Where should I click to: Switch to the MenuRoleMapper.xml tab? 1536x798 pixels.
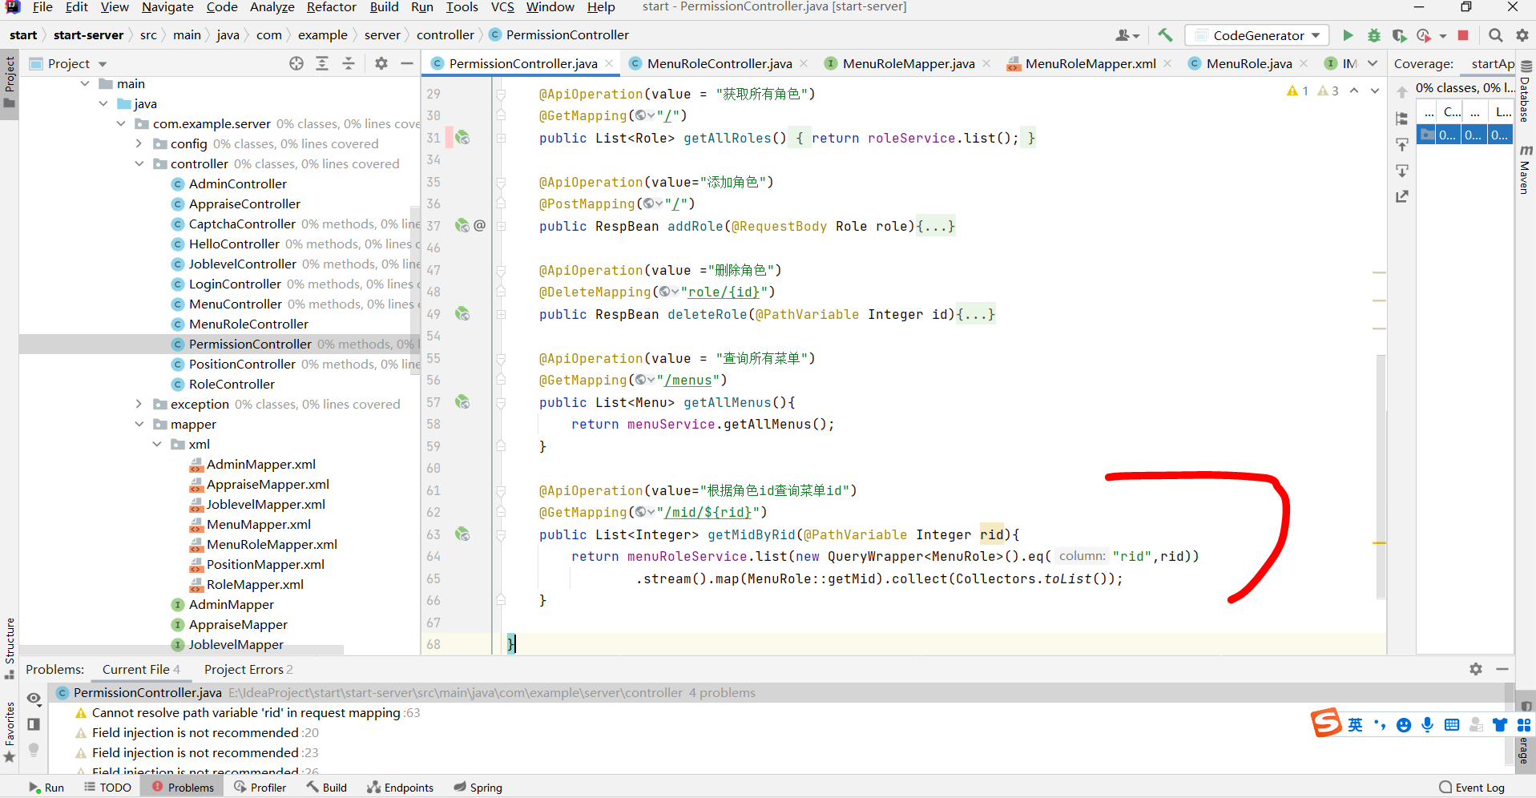tap(1090, 63)
